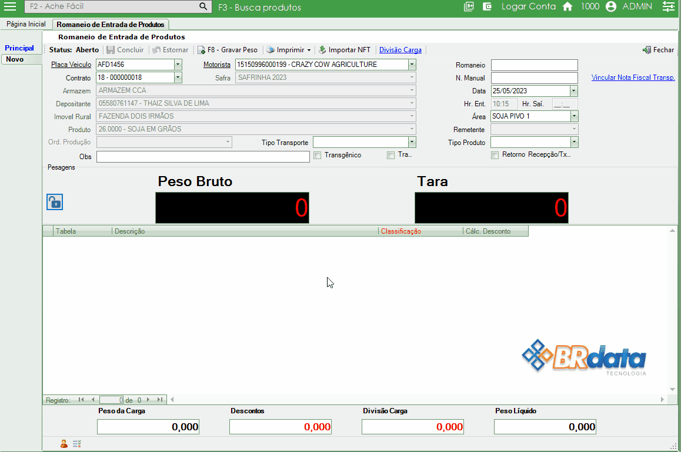Open the hamburger menu icon

[10, 6]
